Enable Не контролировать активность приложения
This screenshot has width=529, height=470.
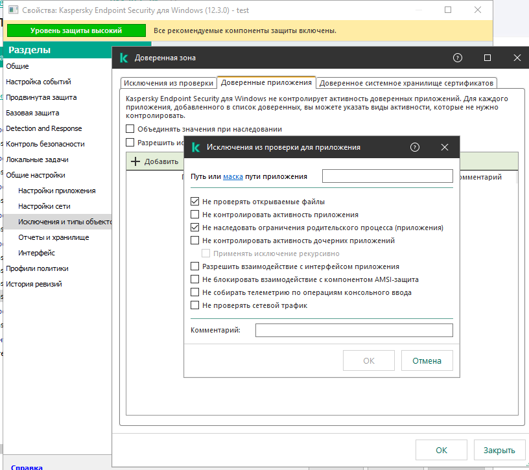click(195, 215)
